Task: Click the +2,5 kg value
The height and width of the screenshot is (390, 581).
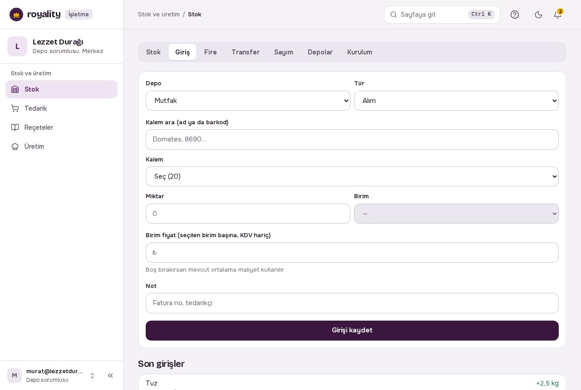Action: (547, 383)
